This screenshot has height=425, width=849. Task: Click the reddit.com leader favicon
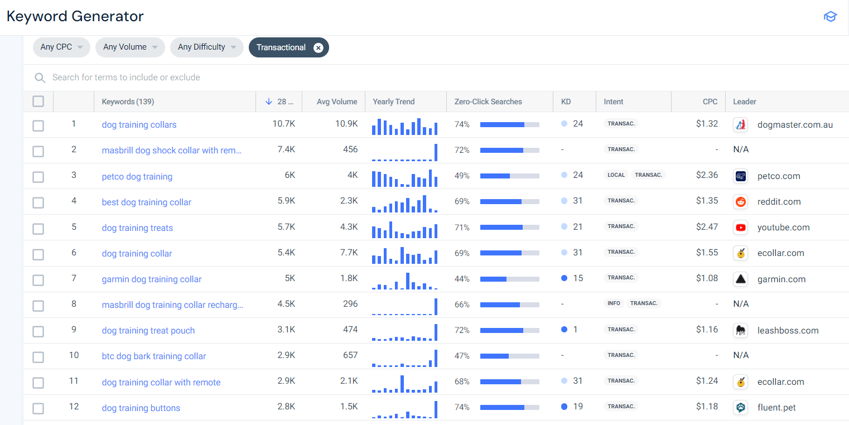740,201
